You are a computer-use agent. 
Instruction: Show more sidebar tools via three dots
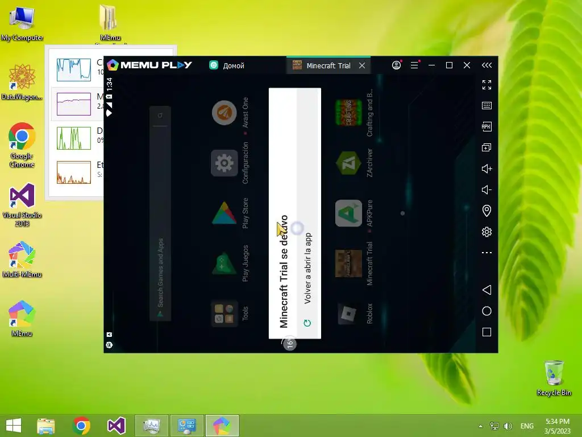[487, 253]
